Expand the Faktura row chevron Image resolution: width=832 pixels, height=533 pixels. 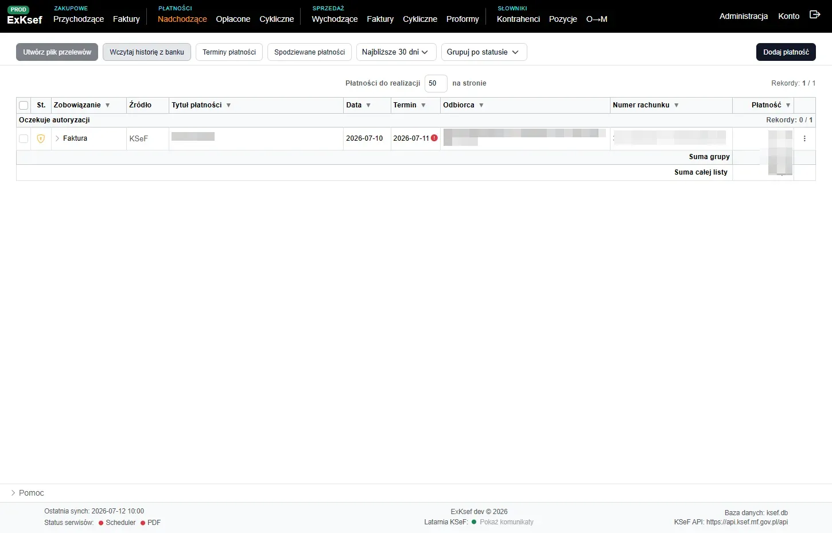click(x=57, y=138)
